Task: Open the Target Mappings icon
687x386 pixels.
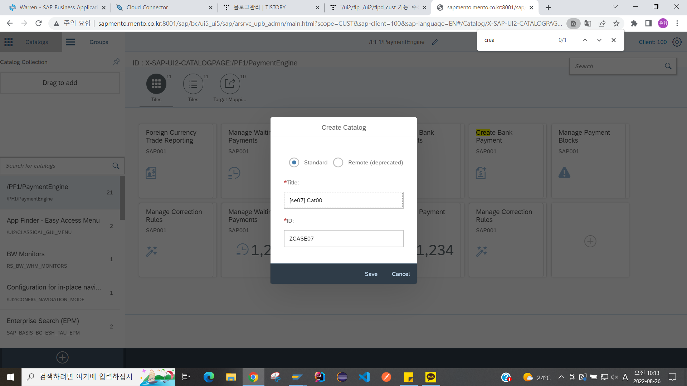Action: pyautogui.click(x=230, y=84)
